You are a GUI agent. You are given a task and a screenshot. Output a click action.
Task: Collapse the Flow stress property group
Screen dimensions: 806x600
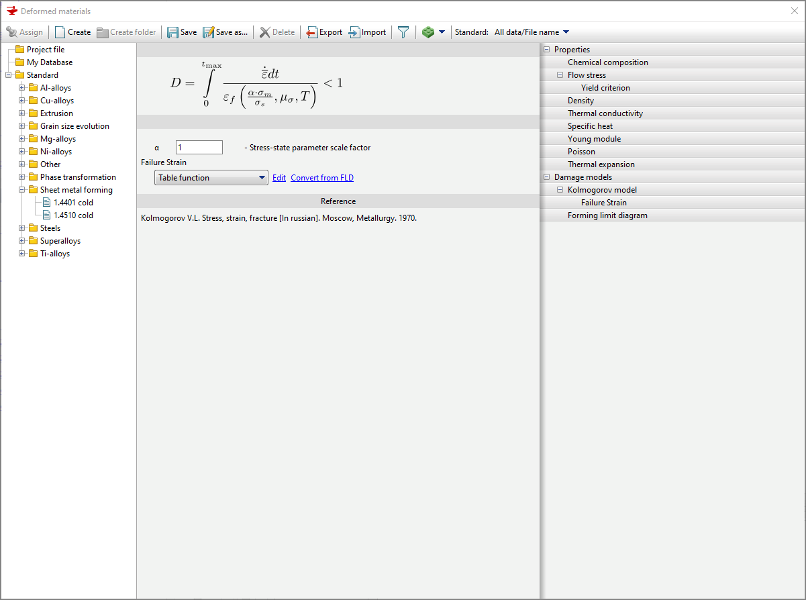pyautogui.click(x=560, y=75)
